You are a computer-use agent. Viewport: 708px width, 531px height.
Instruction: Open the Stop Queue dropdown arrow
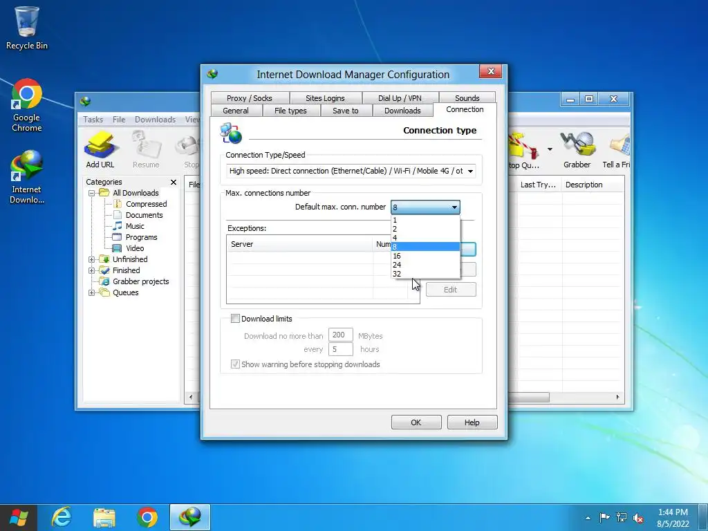(x=550, y=149)
